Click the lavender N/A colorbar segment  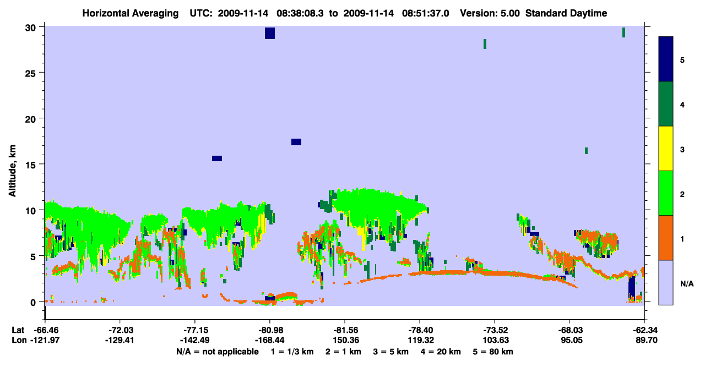tap(666, 282)
